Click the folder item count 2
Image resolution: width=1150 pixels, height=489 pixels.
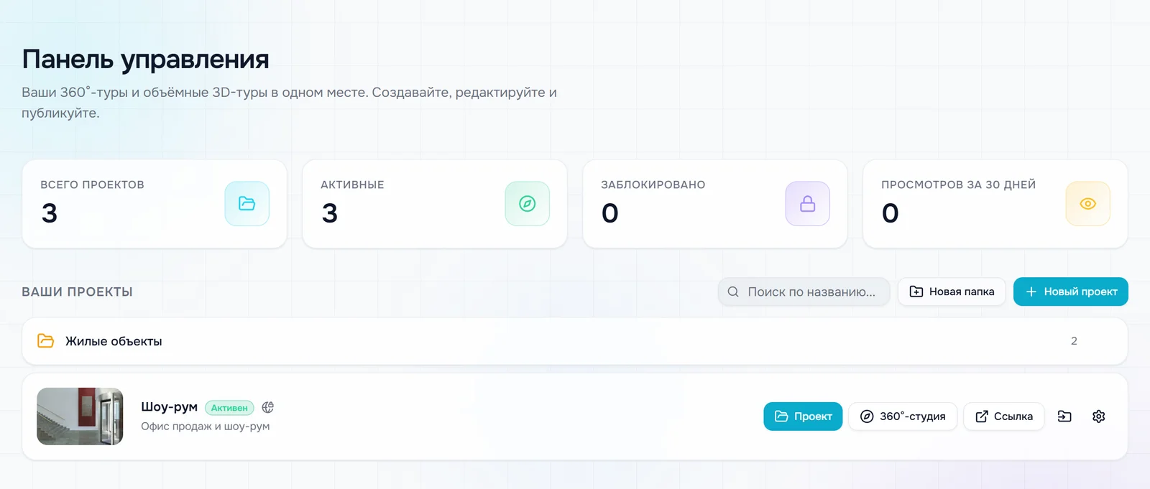tap(1074, 341)
